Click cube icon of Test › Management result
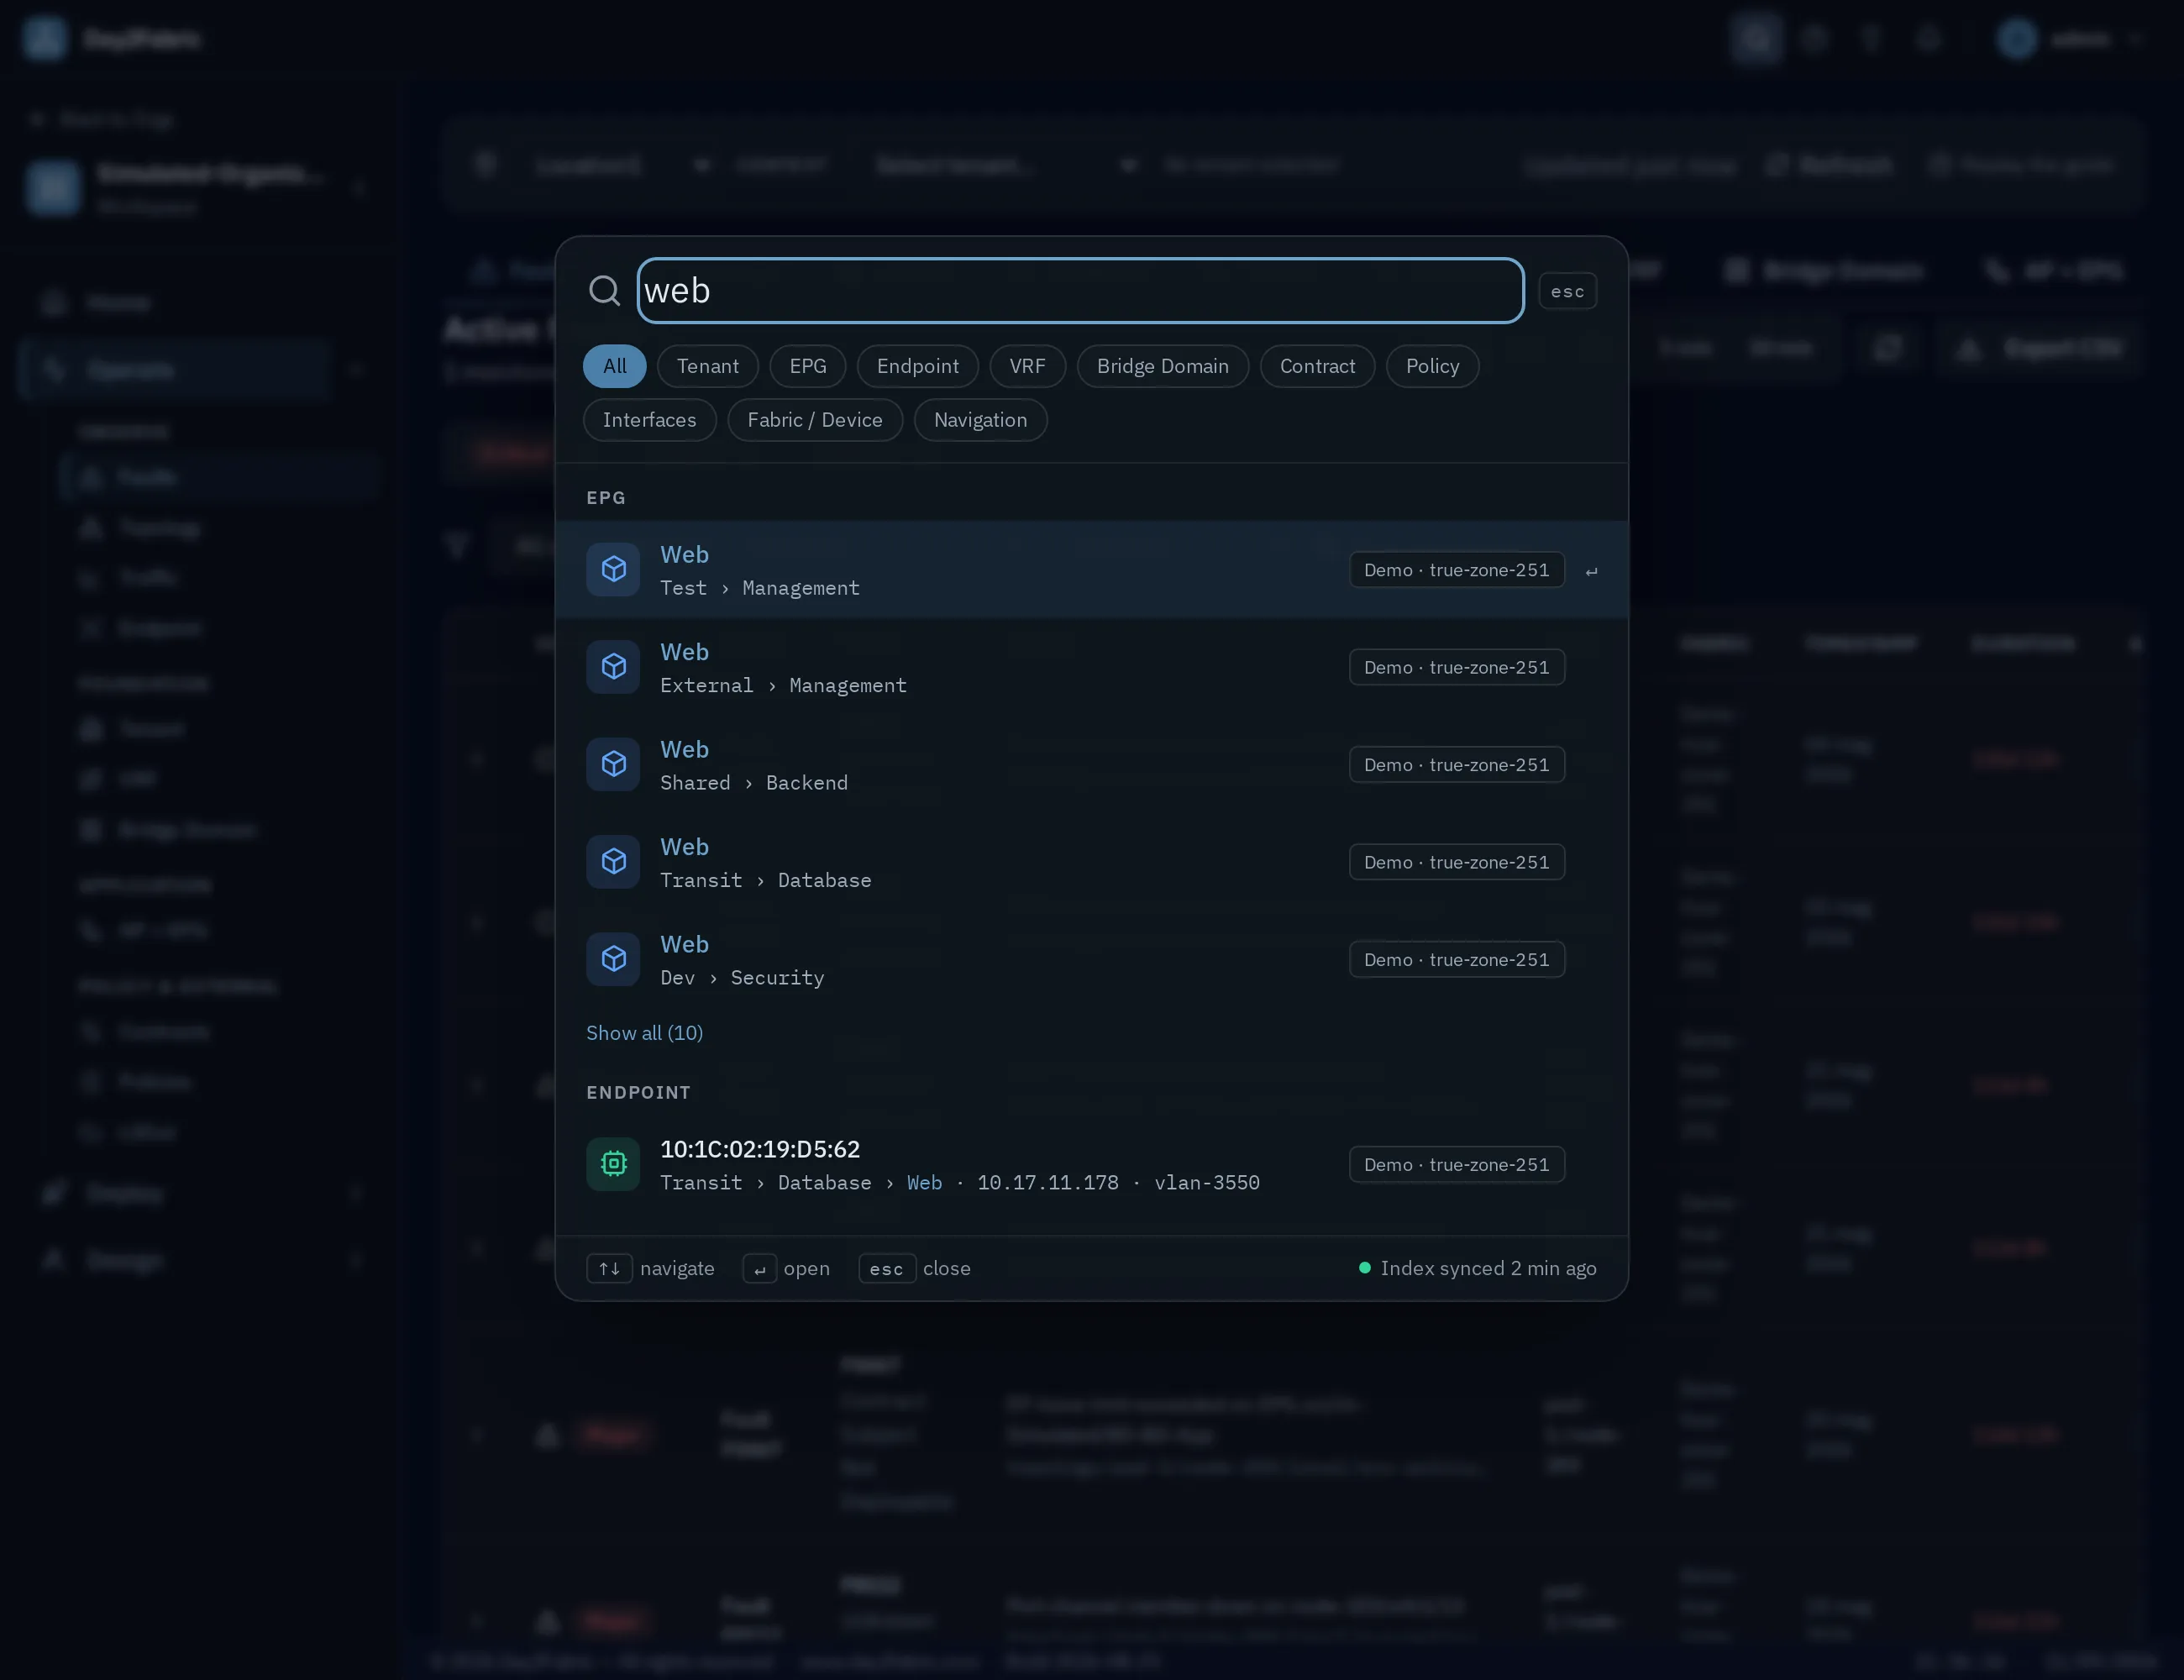Screen dimensions: 2184x1680 pos(613,570)
